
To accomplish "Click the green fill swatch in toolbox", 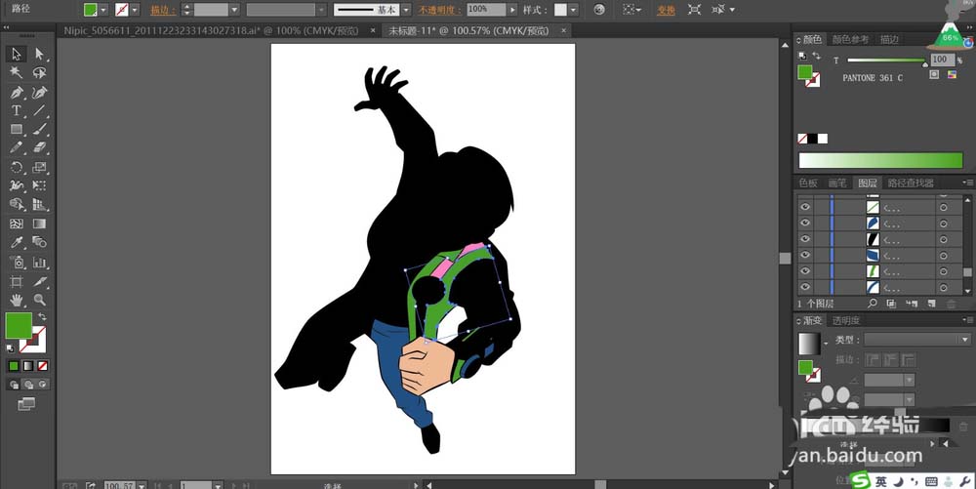I will 19,325.
